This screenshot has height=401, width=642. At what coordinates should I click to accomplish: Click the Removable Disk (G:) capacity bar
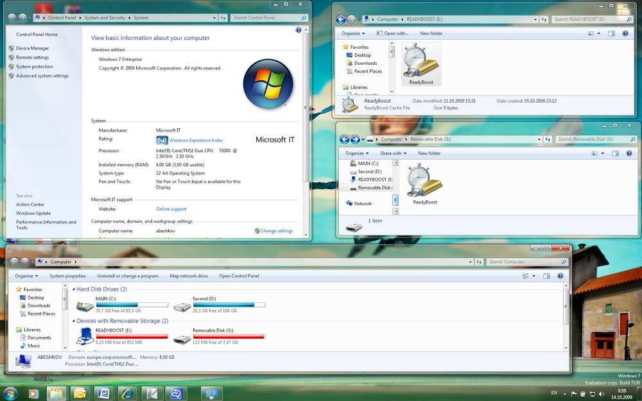click(x=229, y=337)
